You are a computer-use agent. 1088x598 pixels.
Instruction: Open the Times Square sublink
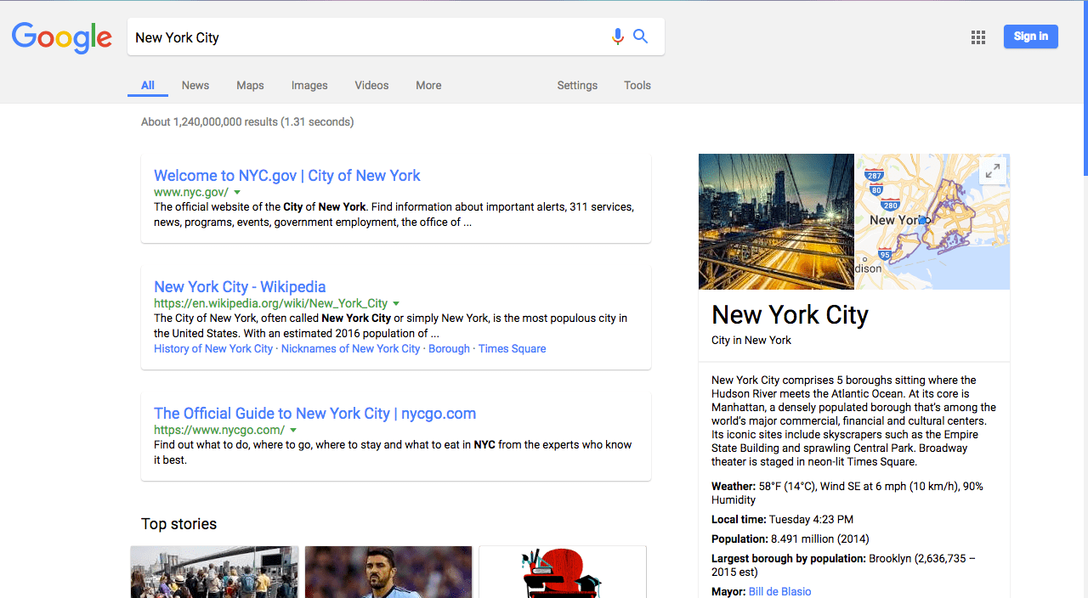point(513,349)
